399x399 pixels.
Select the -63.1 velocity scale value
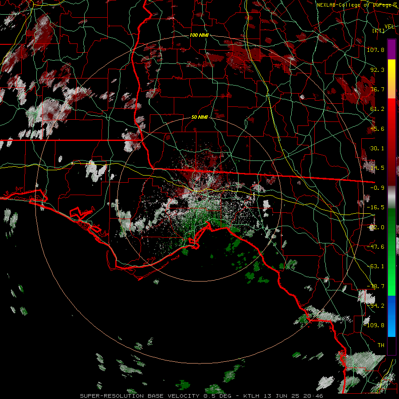click(x=376, y=266)
